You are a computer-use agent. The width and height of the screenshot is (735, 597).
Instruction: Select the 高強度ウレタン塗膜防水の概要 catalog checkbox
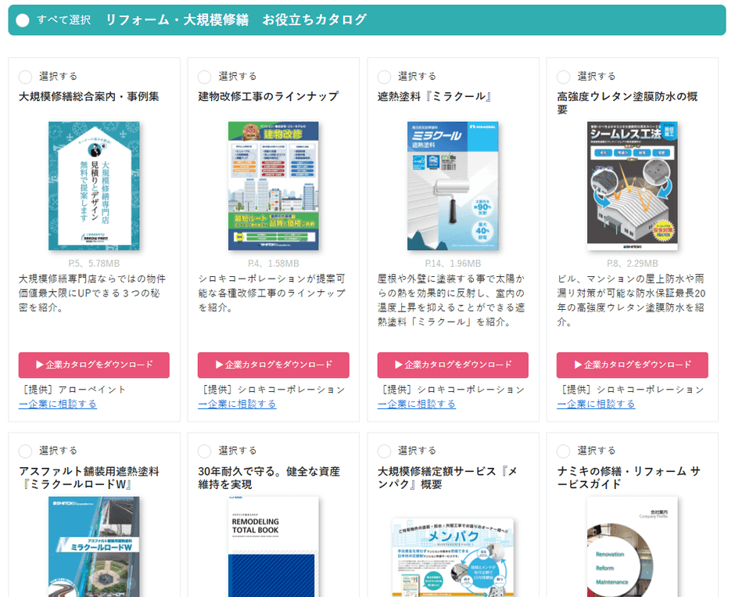click(x=563, y=77)
